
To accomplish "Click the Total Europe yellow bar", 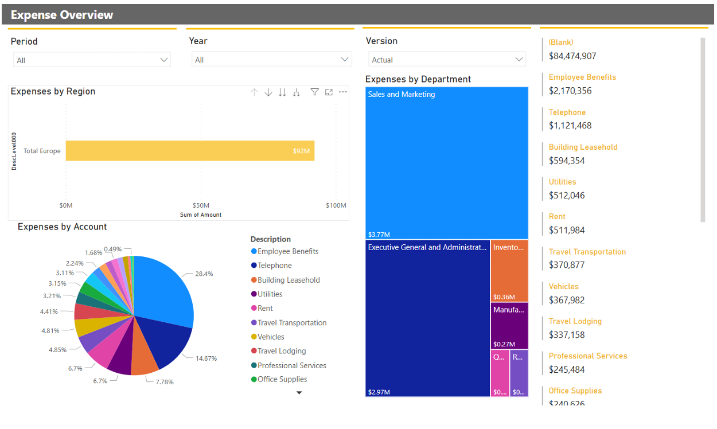I will tap(190, 151).
